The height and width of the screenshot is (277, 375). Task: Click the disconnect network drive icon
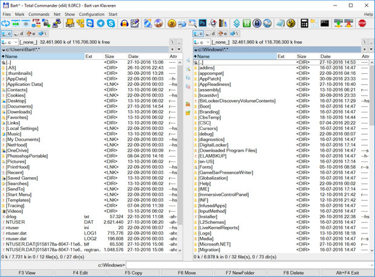(348, 24)
